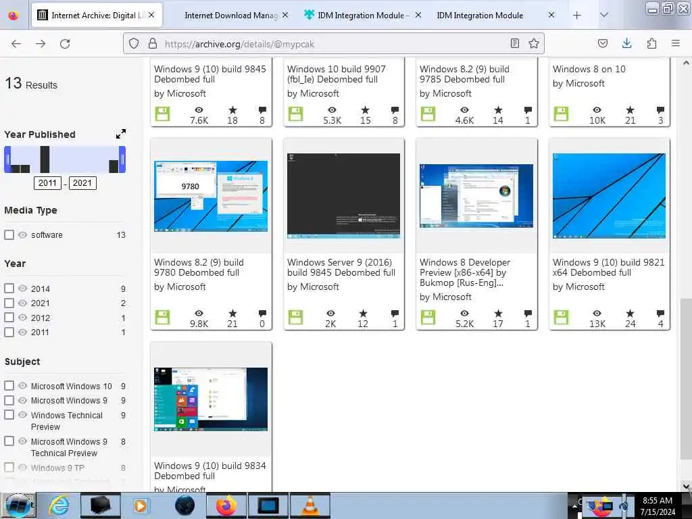
Task: Click the favorites star on build 9780 card
Action: pyautogui.click(x=232, y=314)
